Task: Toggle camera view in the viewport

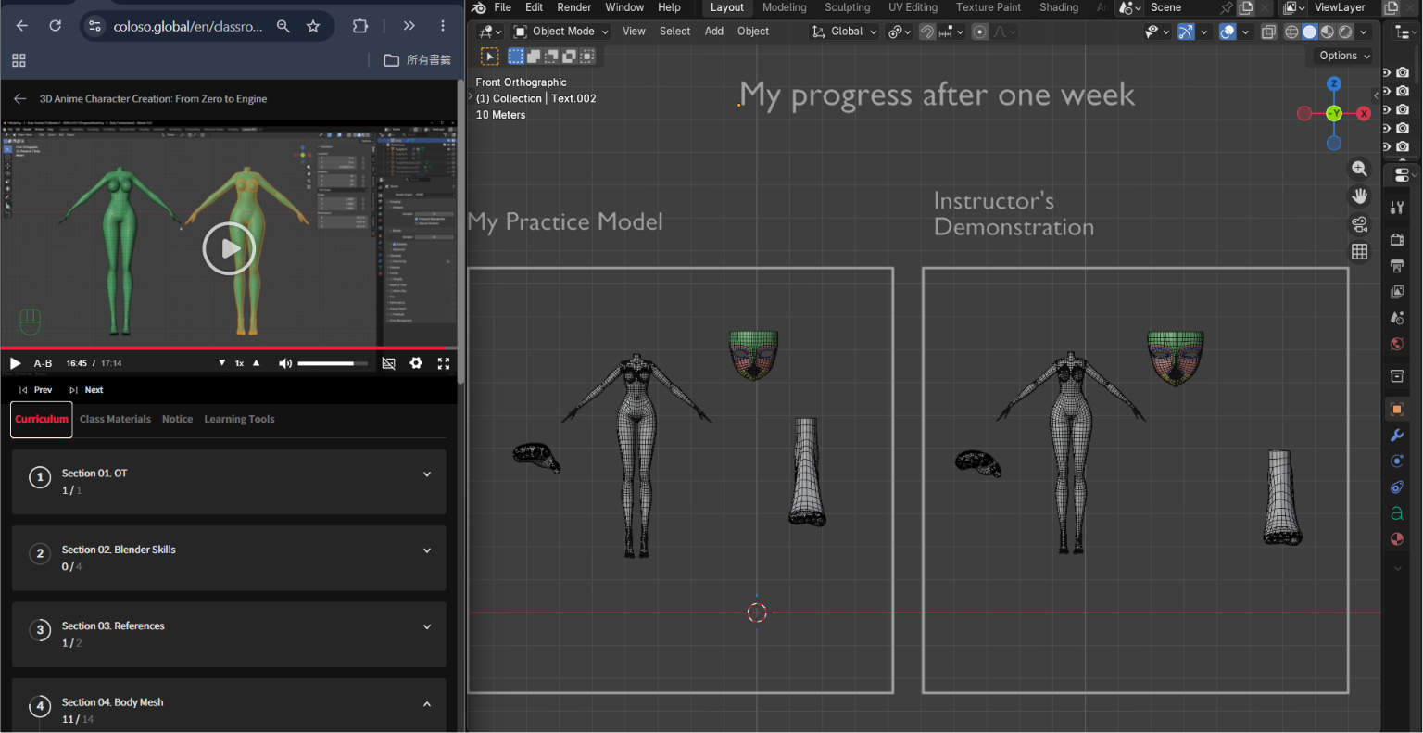Action: 1359,224
